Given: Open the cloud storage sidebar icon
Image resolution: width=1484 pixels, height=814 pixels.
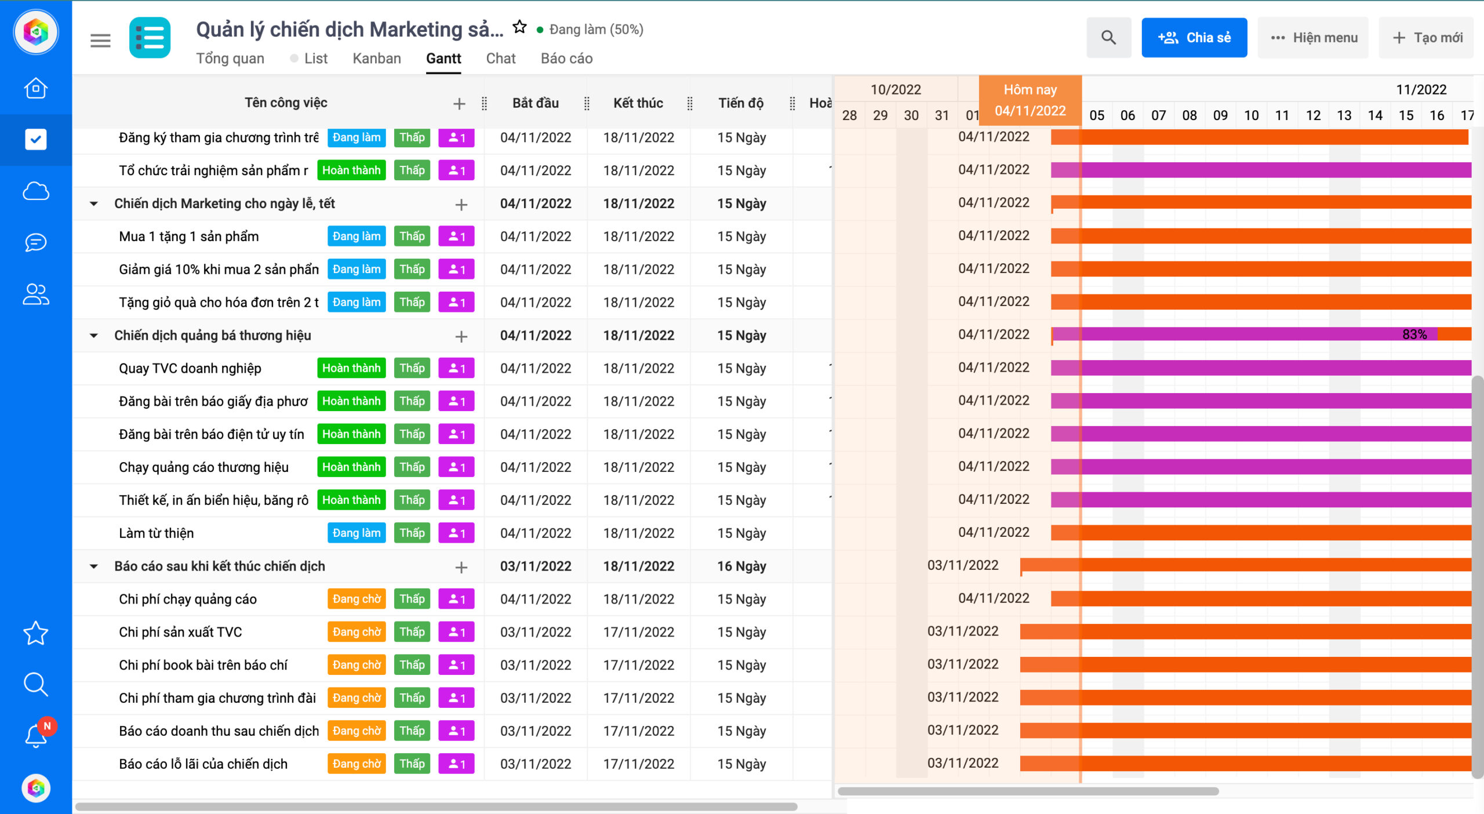Looking at the screenshot, I should [36, 191].
